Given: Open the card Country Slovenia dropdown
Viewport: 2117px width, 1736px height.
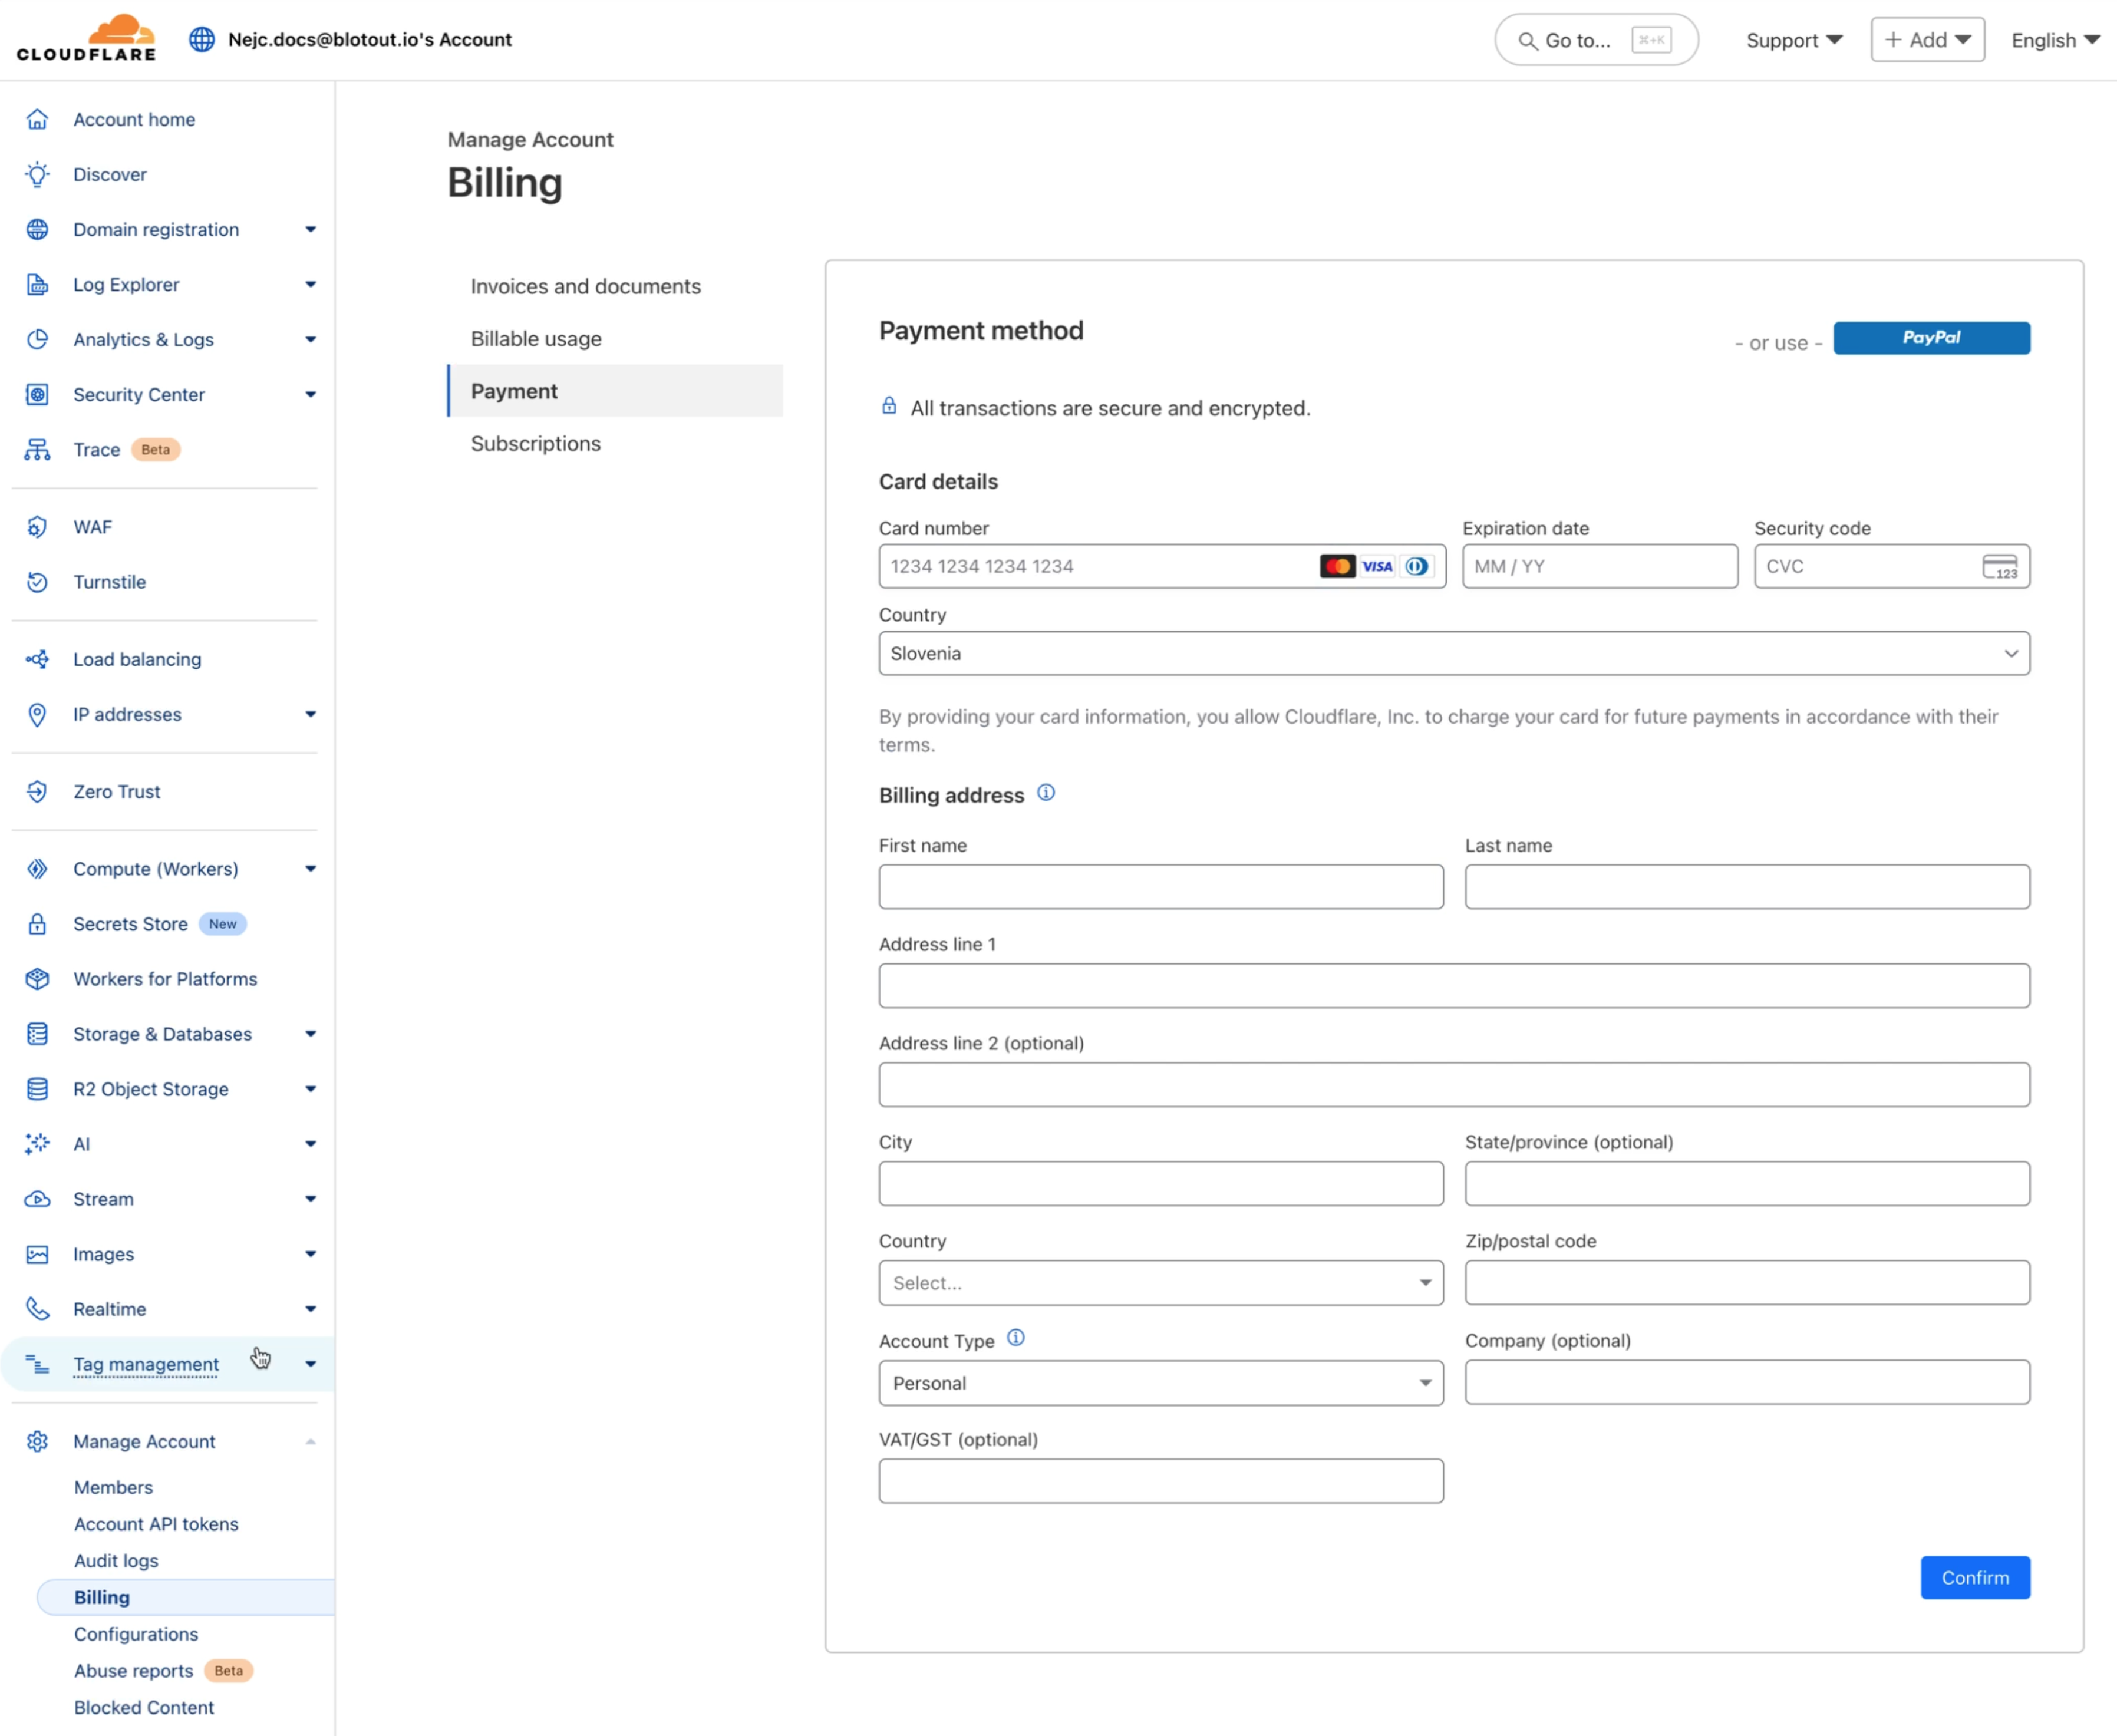Looking at the screenshot, I should [1453, 653].
